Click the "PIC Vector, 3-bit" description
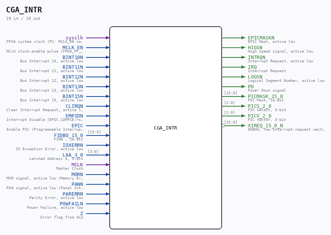 point(267,119)
